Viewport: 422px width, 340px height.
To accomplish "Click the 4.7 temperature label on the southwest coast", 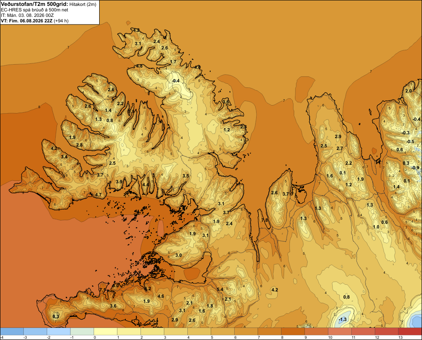I will pos(98,195).
